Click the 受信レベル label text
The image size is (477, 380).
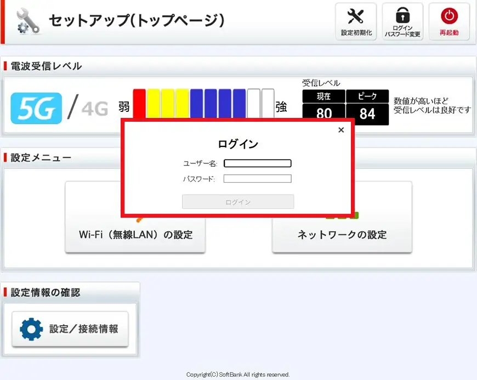point(321,83)
